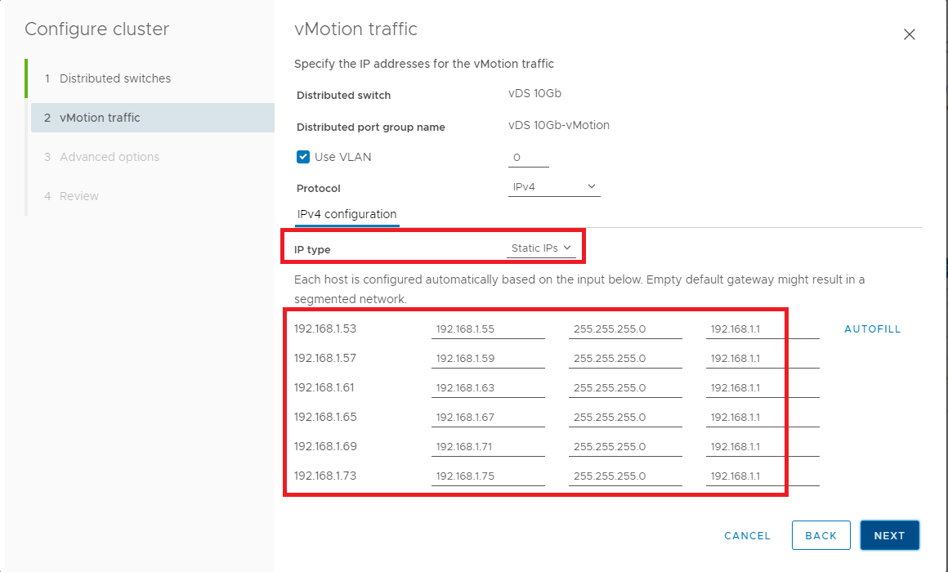Select the 192.168.1.63 IP address field

487,388
